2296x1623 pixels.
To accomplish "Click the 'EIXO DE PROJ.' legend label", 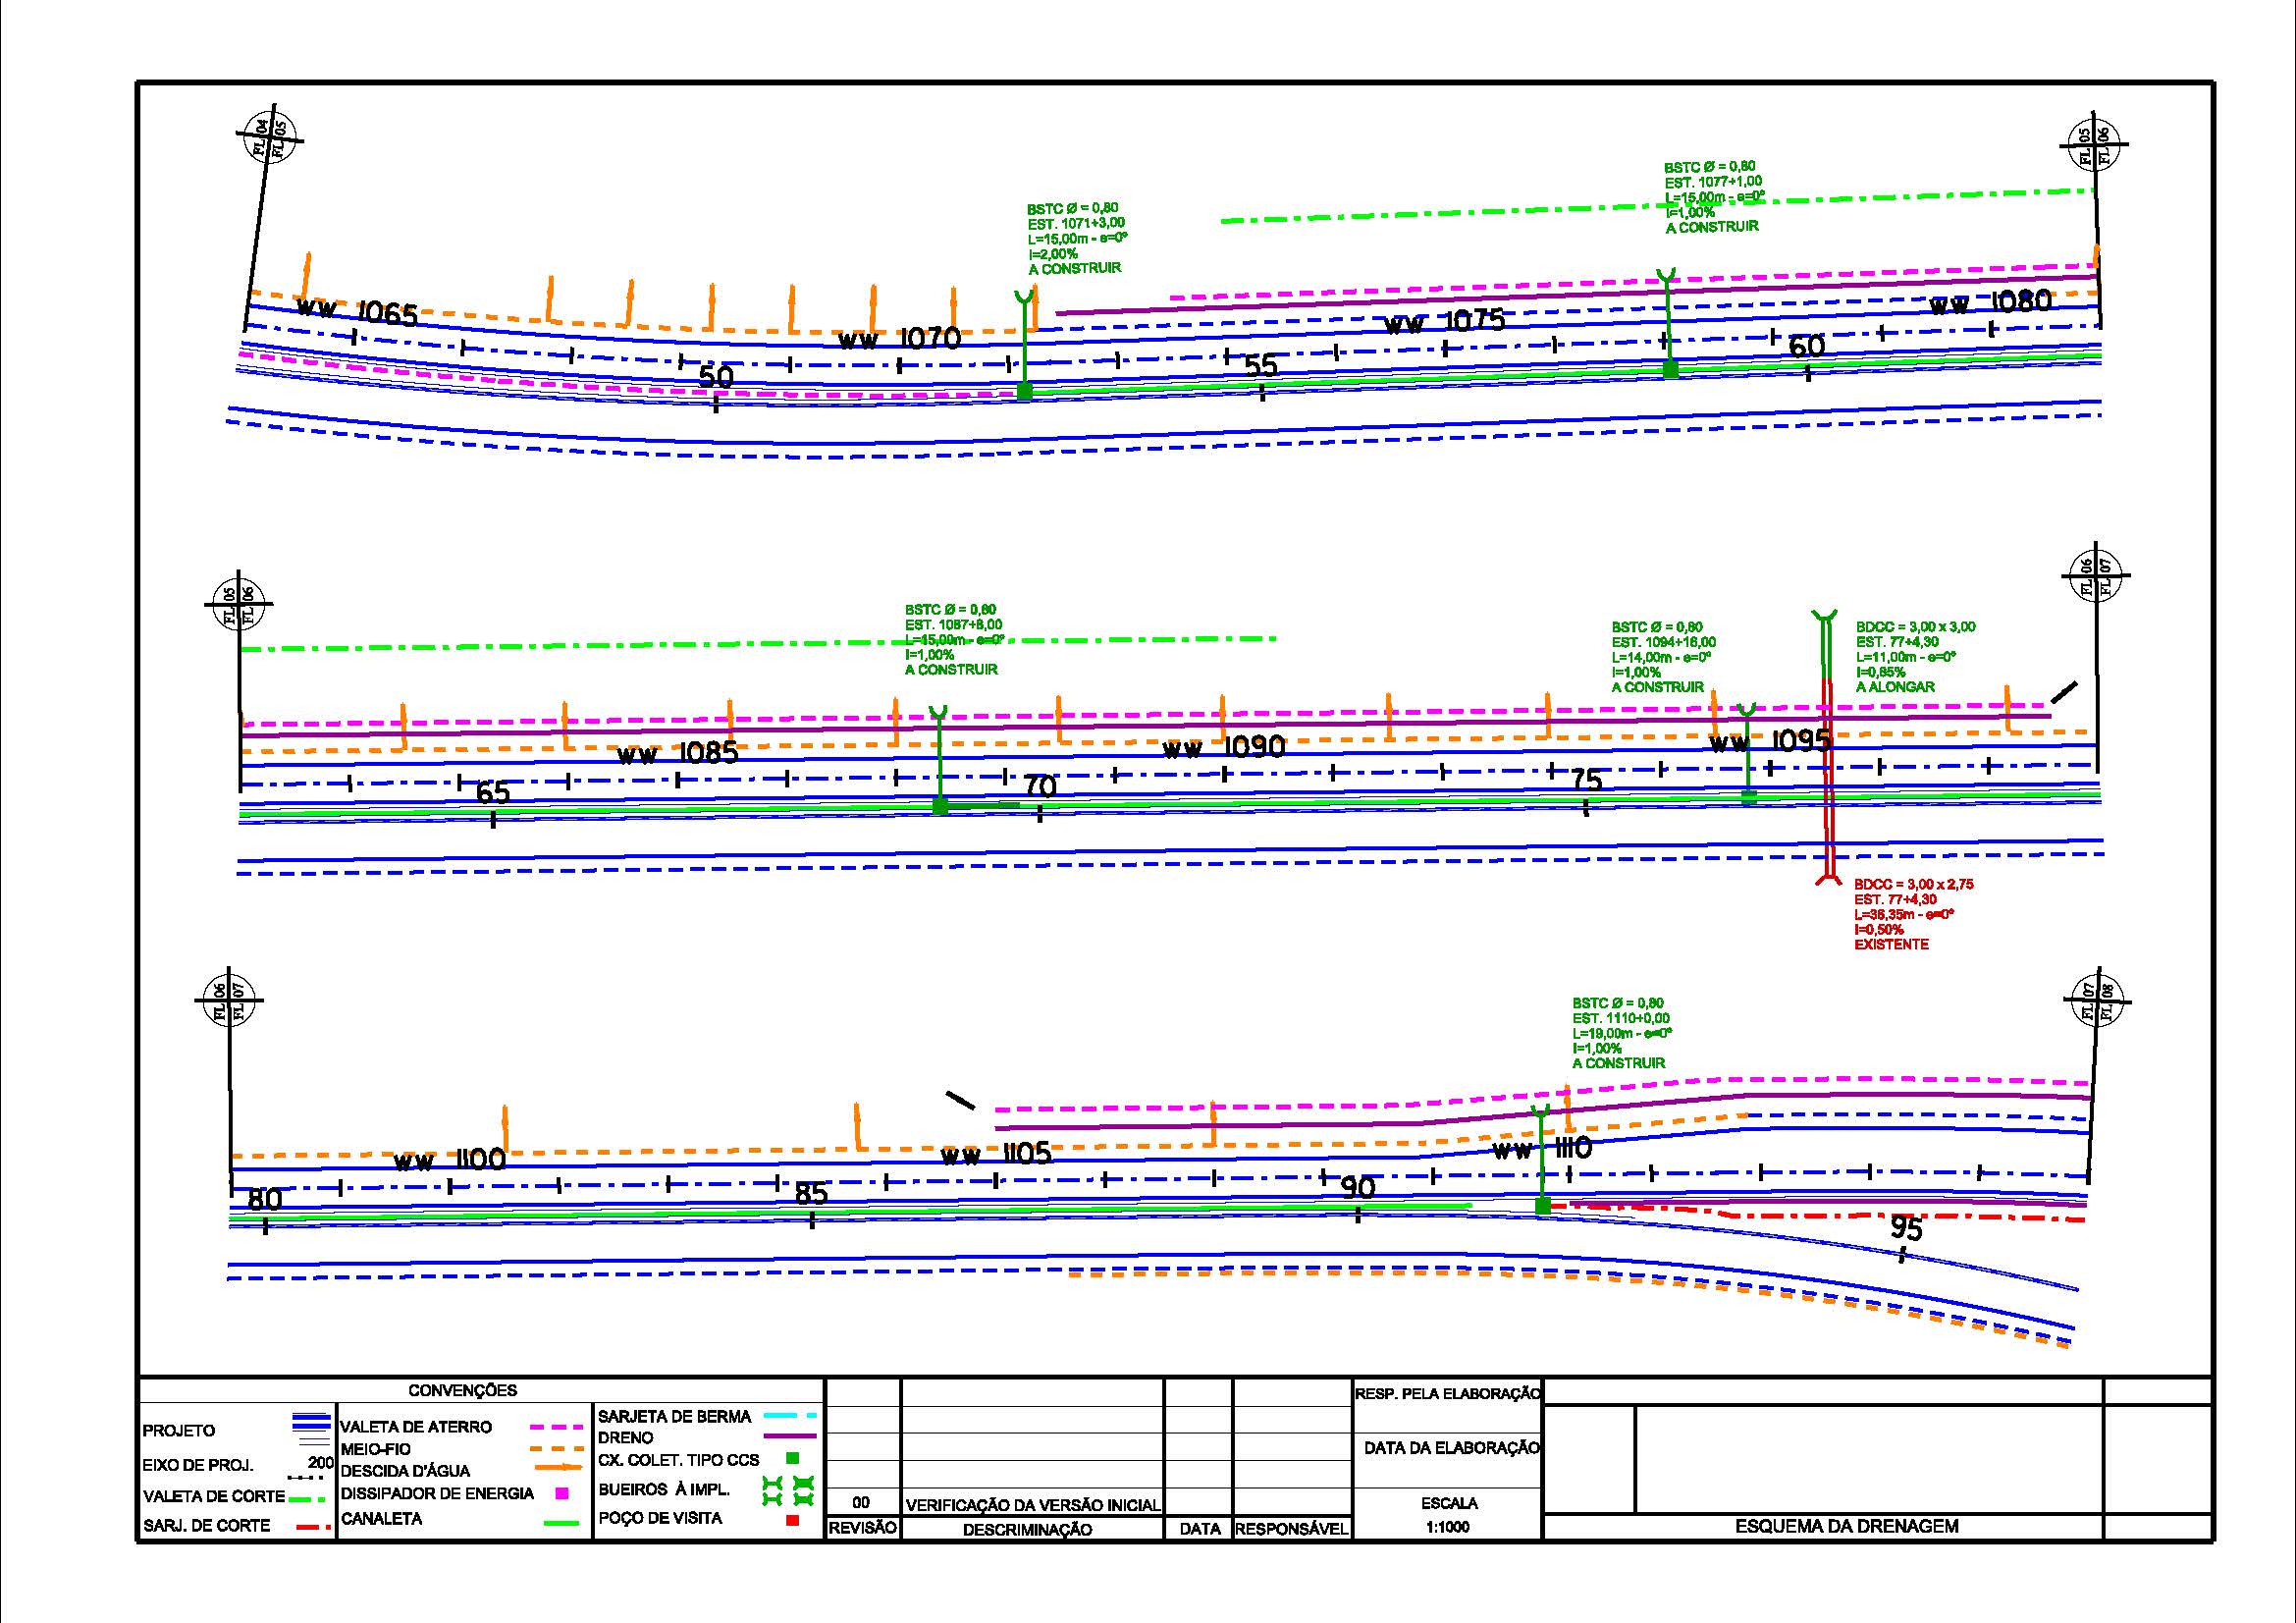I will pos(198,1465).
